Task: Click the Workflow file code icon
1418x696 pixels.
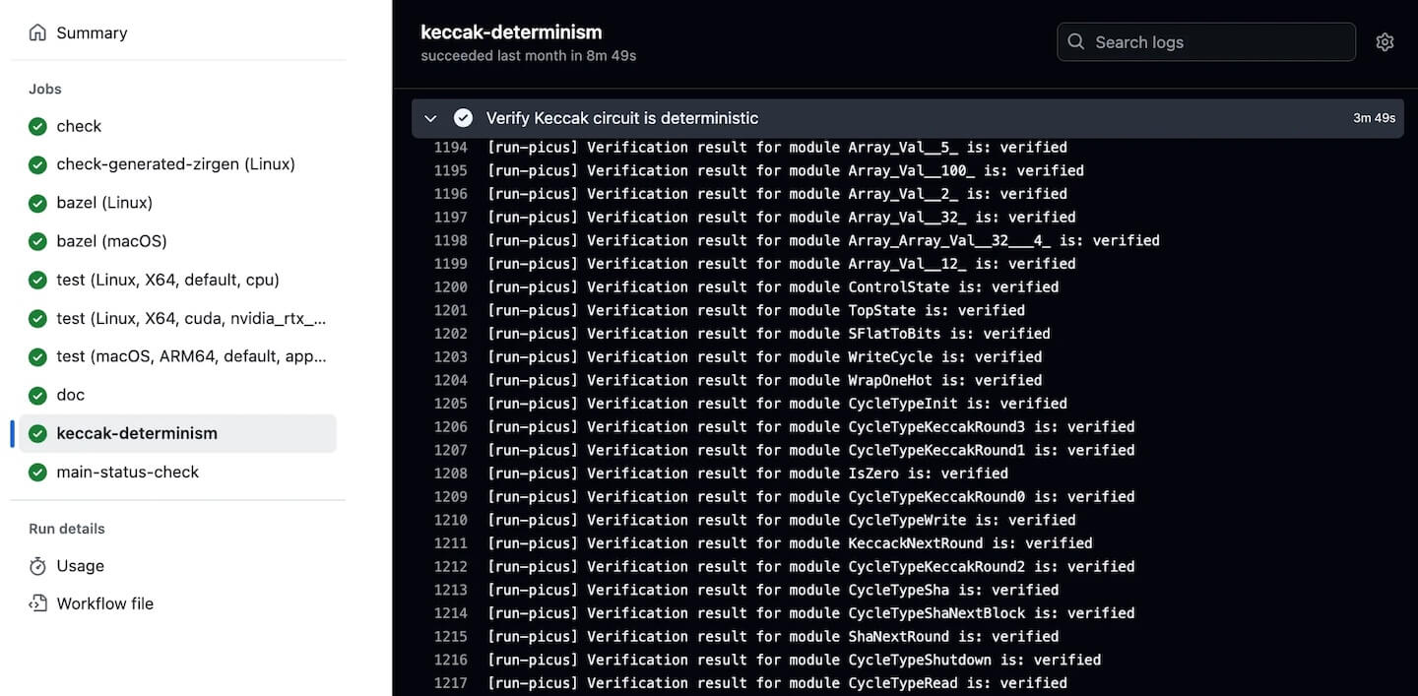Action: tap(37, 603)
